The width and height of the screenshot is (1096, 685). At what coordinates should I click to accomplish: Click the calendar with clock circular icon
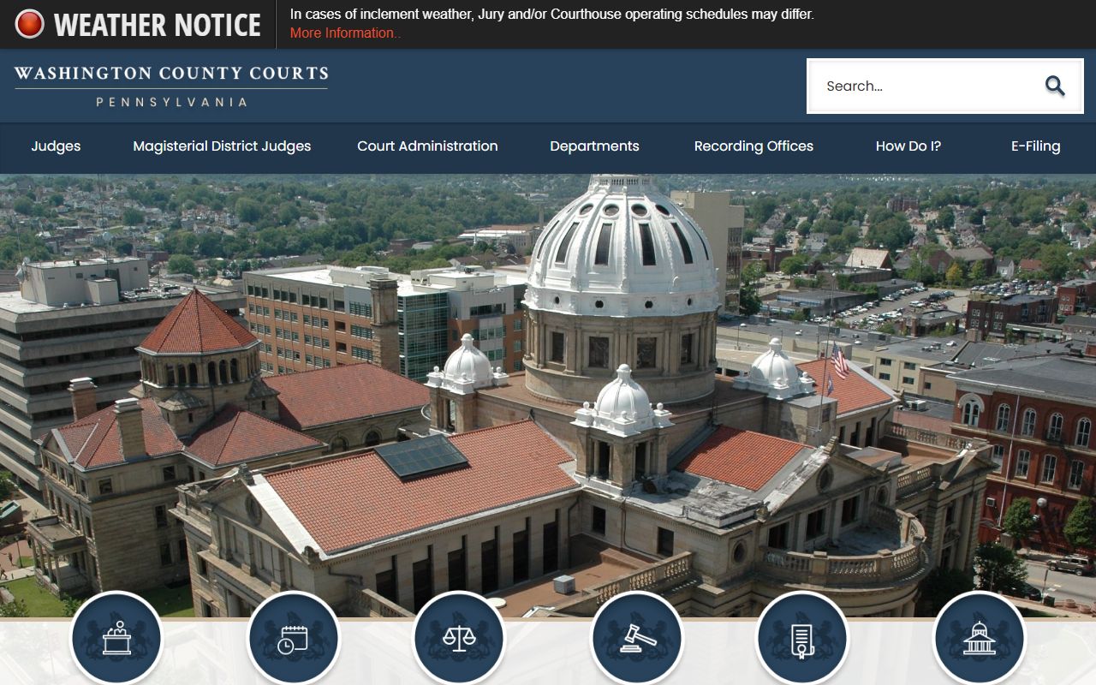click(x=294, y=638)
